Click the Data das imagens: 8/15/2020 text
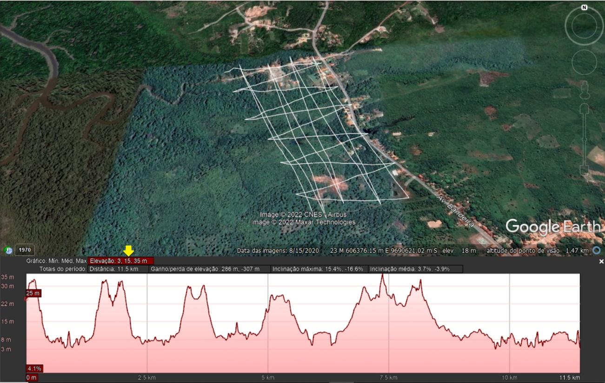This screenshot has height=383, width=605. pos(278,251)
